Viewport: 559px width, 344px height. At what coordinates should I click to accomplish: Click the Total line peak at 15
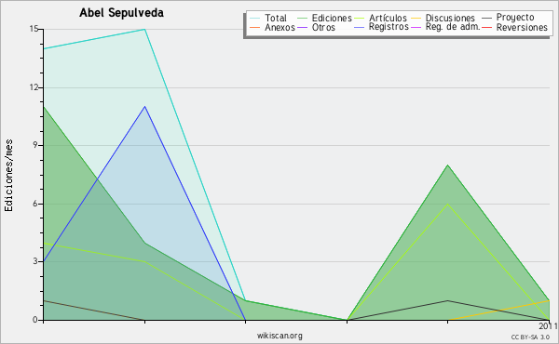coord(144,29)
